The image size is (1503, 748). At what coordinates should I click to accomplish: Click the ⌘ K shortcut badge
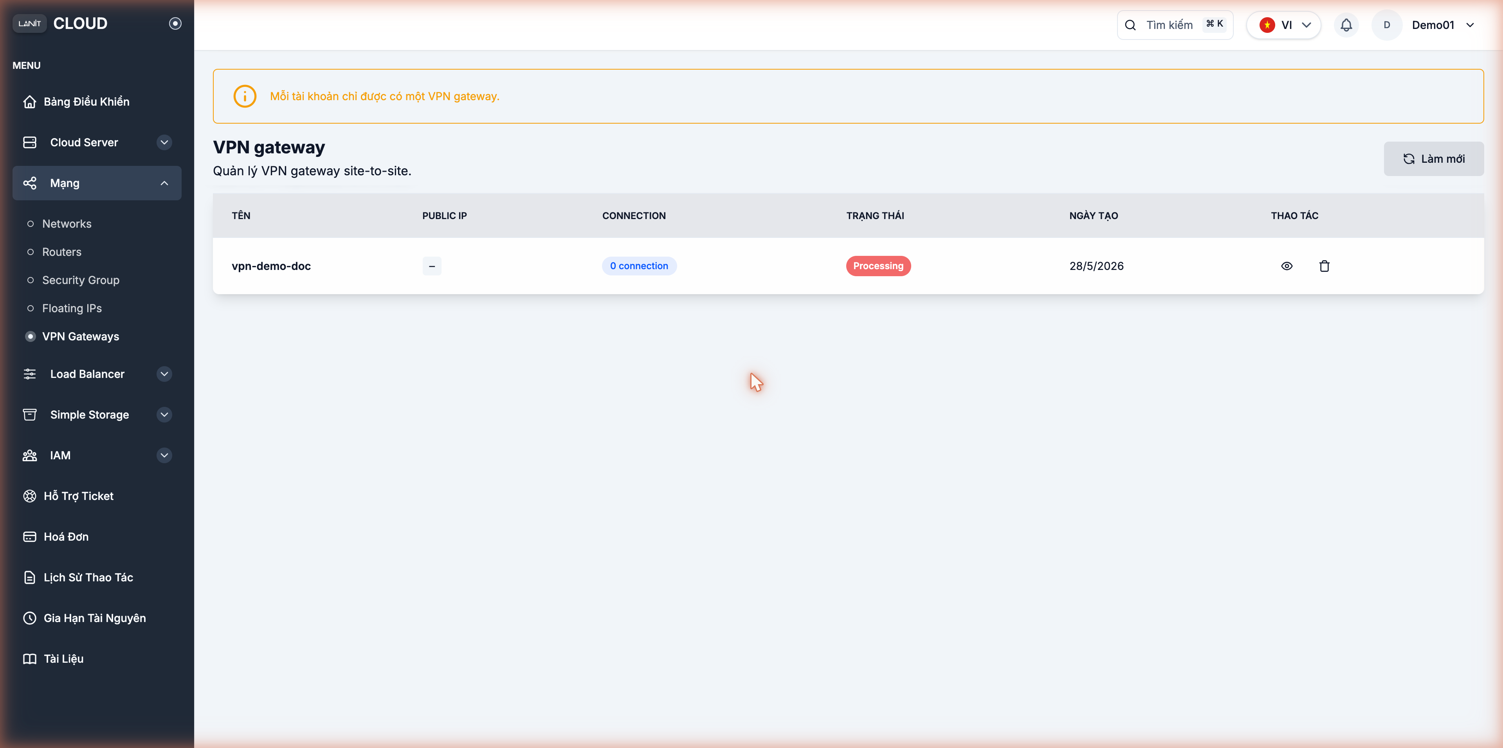click(x=1214, y=24)
